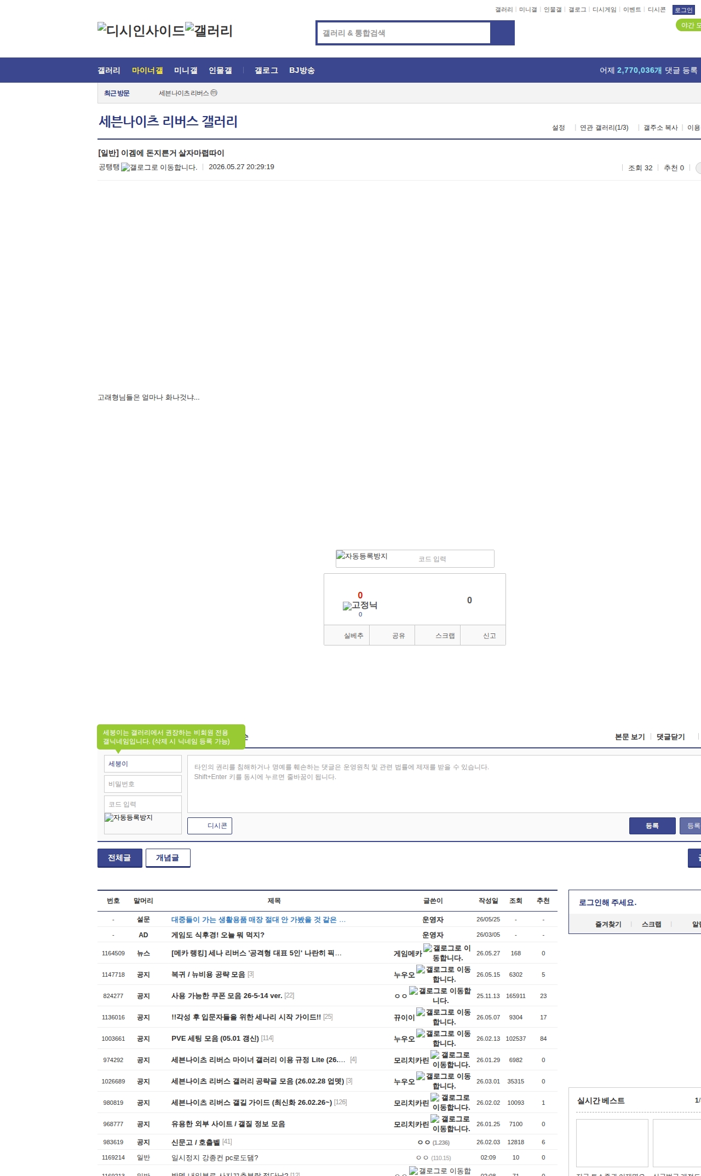This screenshot has width=701, height=1176.
Task: Focus the 비밀번호 password field
Action: [x=143, y=784]
